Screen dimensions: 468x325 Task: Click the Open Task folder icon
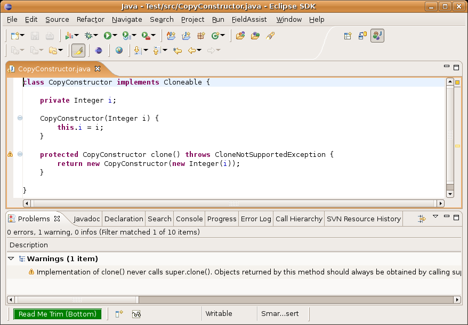(x=255, y=36)
